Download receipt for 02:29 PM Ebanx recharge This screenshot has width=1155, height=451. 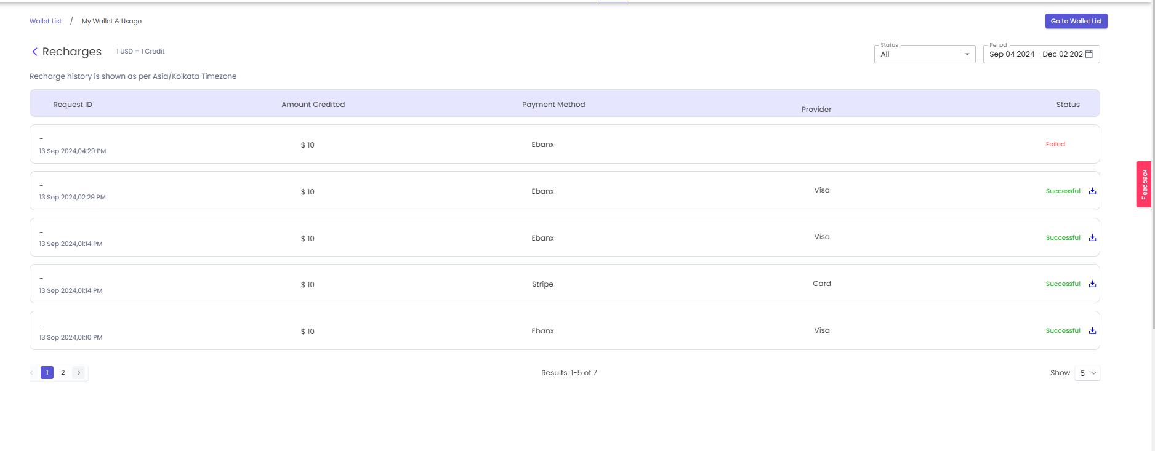tap(1092, 191)
